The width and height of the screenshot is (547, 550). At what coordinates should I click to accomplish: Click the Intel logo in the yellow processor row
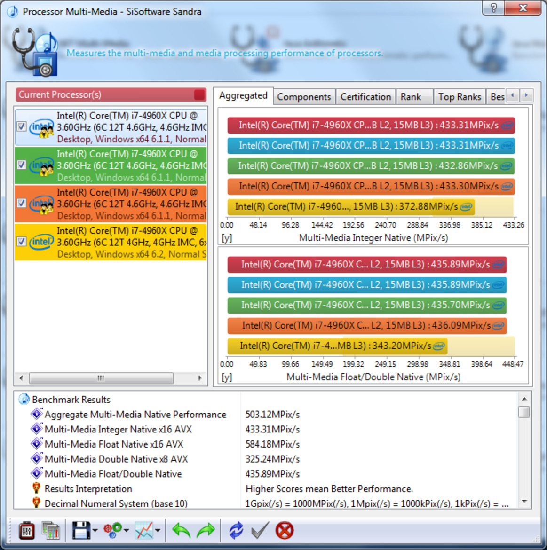point(41,242)
